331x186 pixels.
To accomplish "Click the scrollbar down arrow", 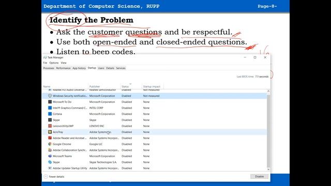I will 268,169.
